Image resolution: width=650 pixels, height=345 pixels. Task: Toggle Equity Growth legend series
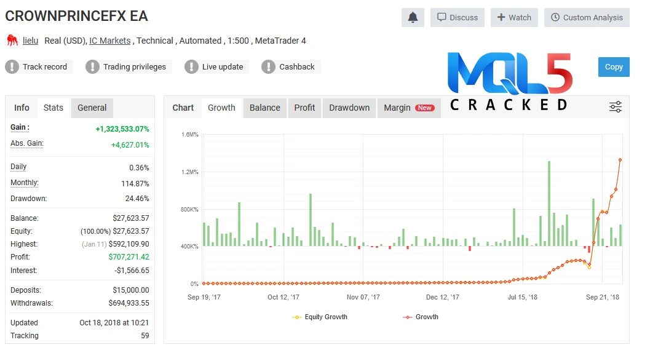[x=320, y=317]
